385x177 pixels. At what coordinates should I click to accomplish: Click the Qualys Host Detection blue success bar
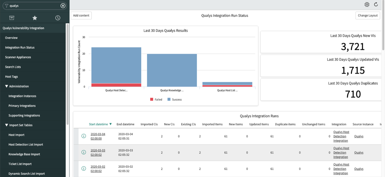point(116,65)
